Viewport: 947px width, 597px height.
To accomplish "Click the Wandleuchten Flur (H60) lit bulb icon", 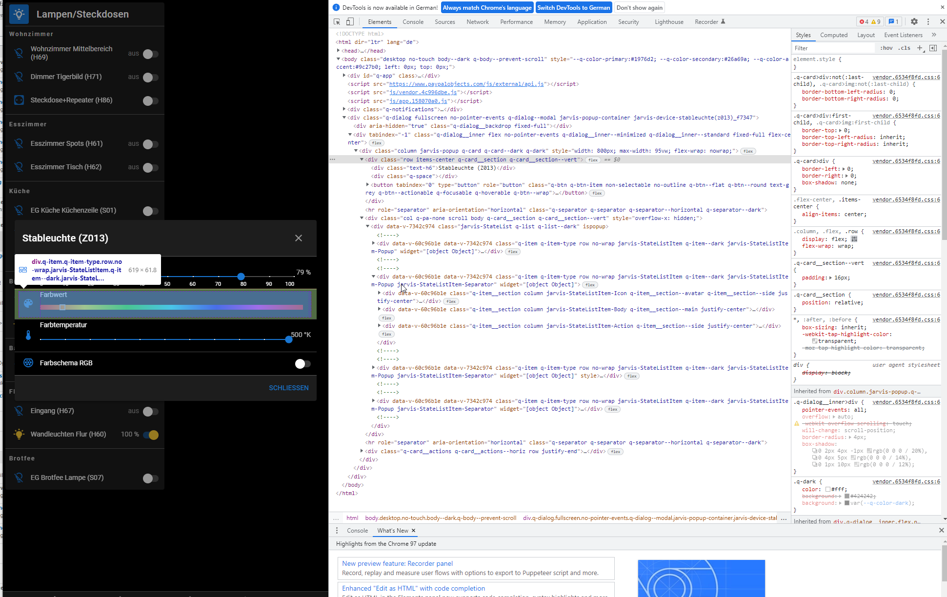I will point(19,434).
